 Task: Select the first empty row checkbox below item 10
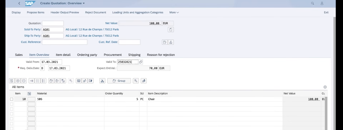[12, 104]
